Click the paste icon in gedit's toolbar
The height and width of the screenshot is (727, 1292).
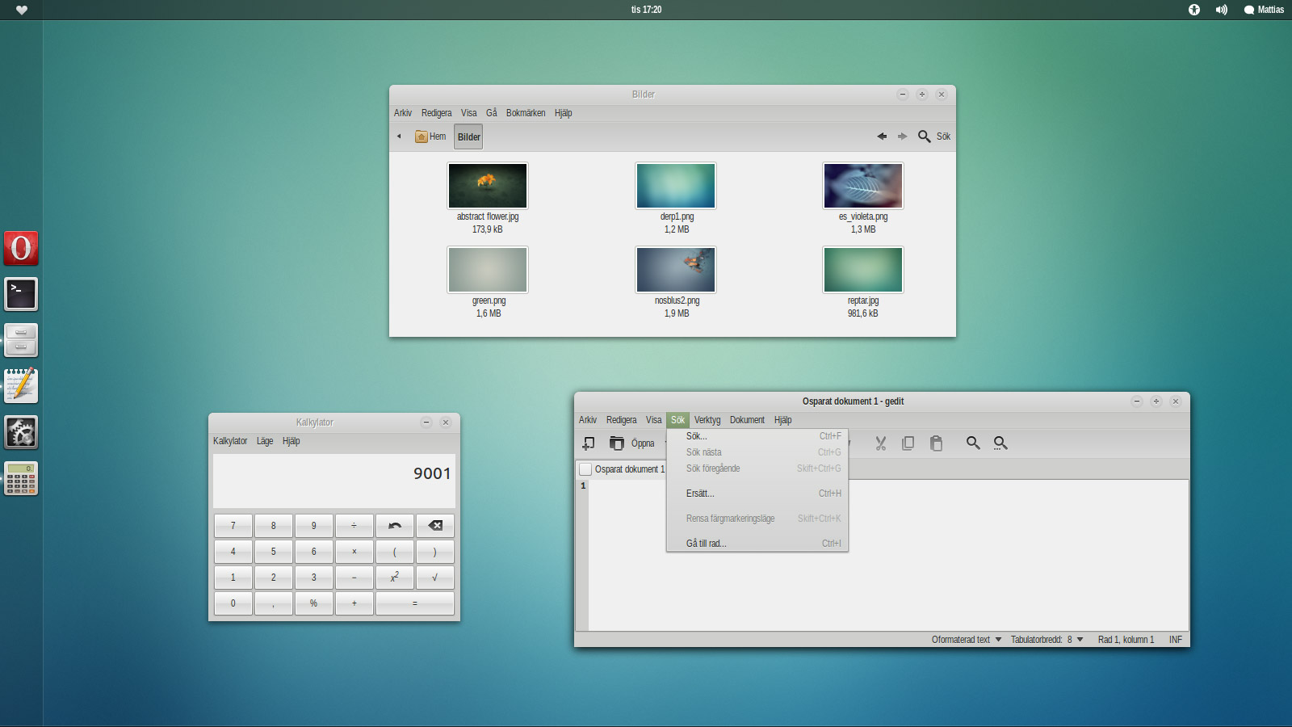coord(937,443)
